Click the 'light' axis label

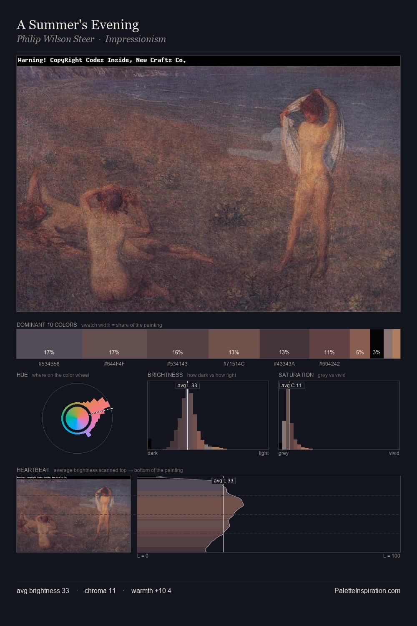click(264, 453)
